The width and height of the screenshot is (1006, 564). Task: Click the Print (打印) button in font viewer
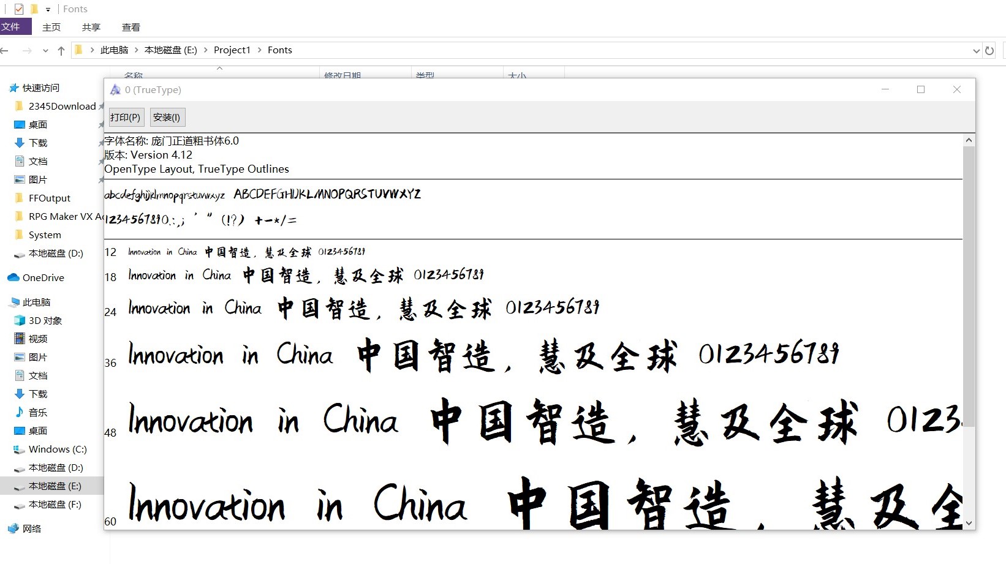[126, 117]
